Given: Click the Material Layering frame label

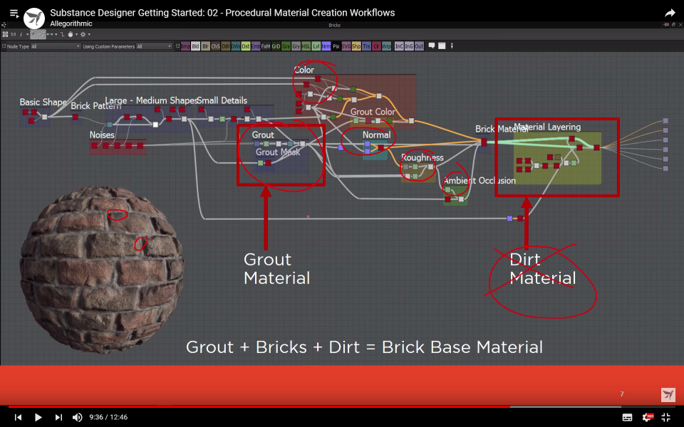Looking at the screenshot, I should pyautogui.click(x=547, y=127).
